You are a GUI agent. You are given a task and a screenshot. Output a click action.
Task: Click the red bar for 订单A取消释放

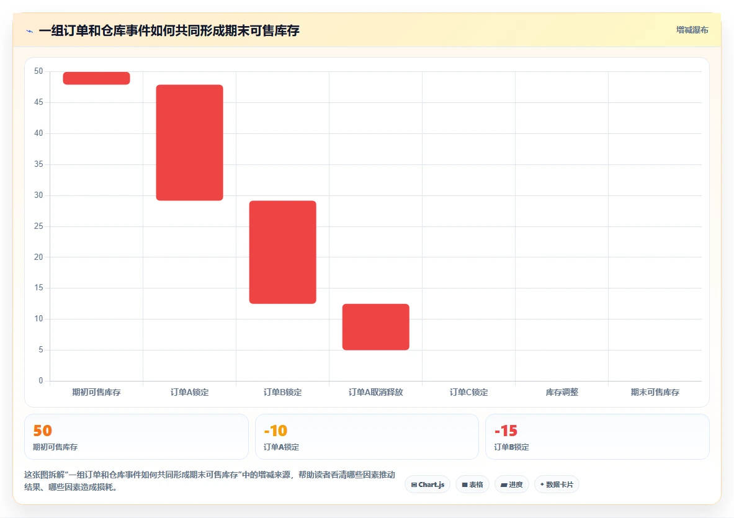pos(376,327)
